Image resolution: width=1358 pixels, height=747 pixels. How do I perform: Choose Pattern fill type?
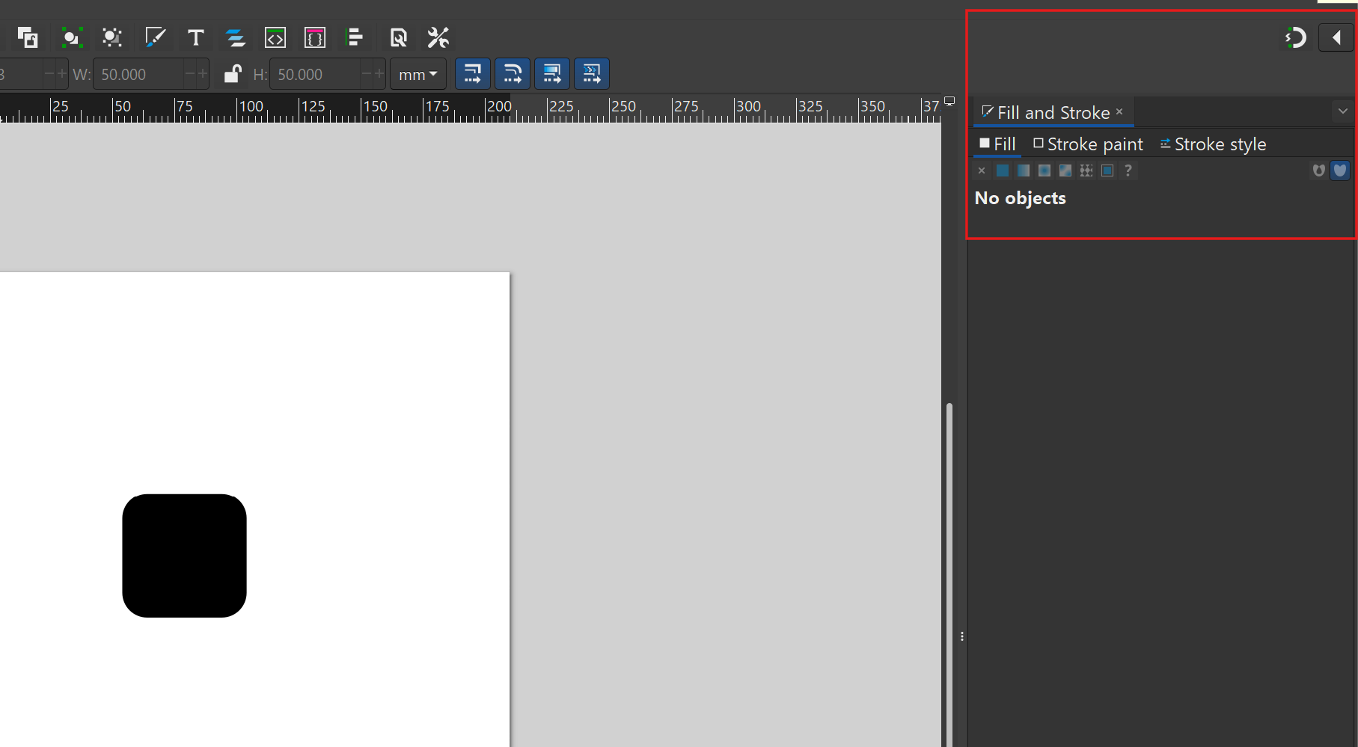coord(1086,170)
